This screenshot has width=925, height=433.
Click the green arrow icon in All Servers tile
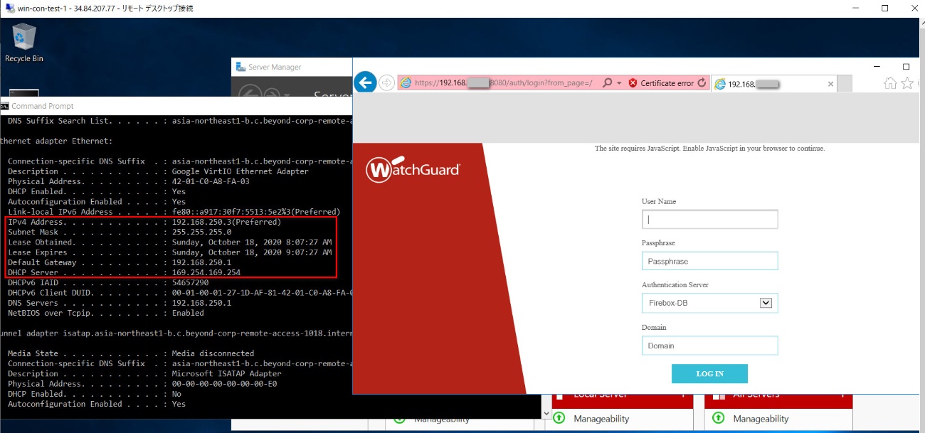(719, 418)
